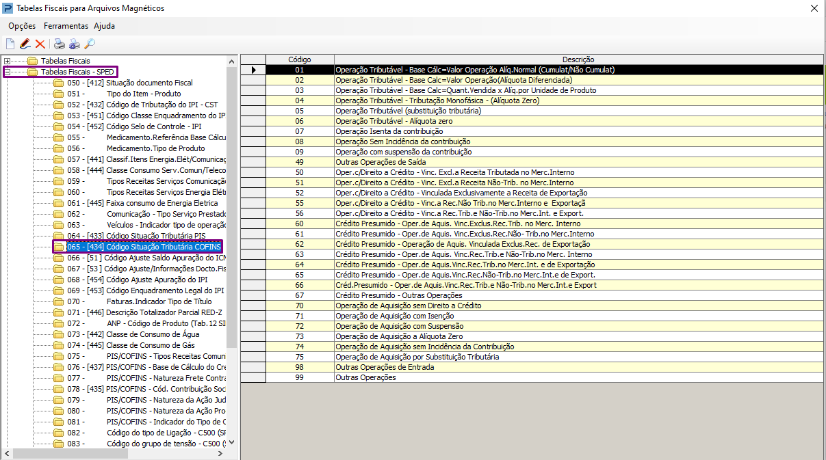Click tree panel vertical scrollbar up arrow
This screenshot has width=826, height=460.
pos(231,61)
